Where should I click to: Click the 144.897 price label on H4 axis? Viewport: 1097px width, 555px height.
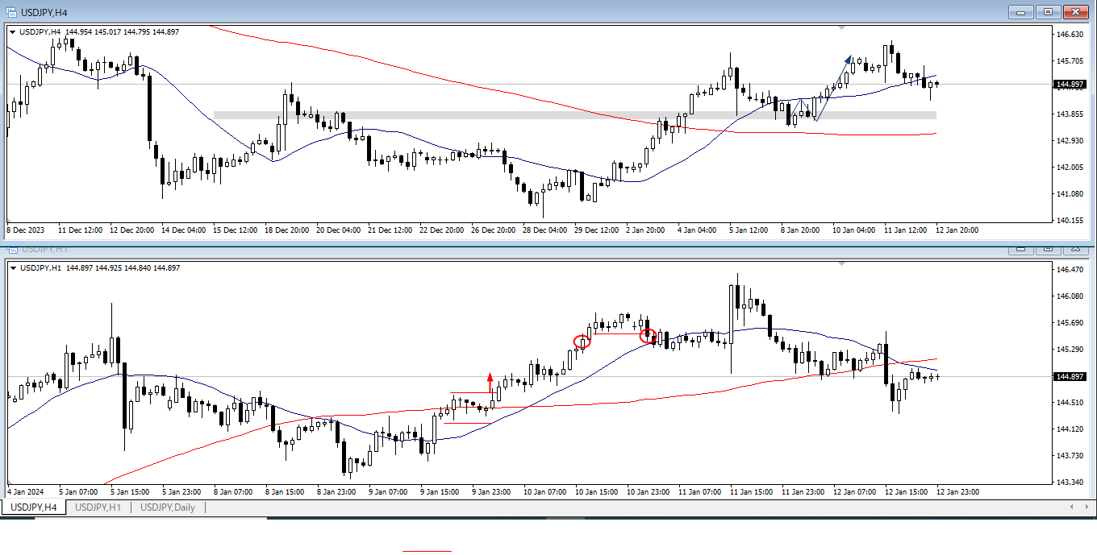[x=1072, y=85]
